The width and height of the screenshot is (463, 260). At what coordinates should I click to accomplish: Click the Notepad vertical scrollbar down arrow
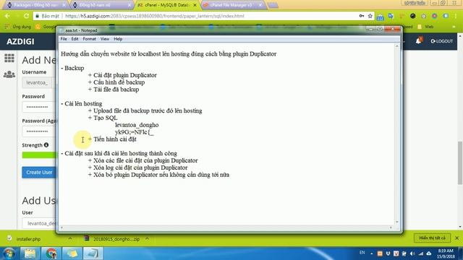pos(397,222)
